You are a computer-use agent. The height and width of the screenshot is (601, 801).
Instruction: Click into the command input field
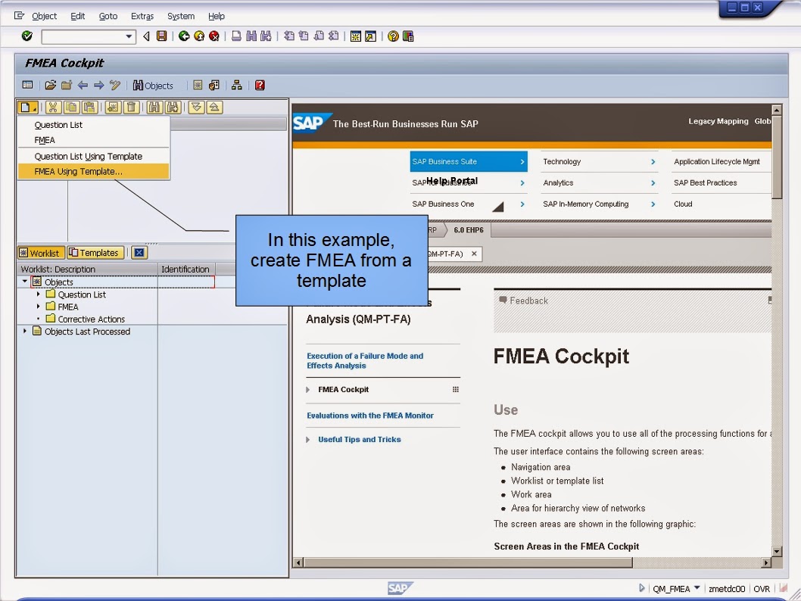83,36
